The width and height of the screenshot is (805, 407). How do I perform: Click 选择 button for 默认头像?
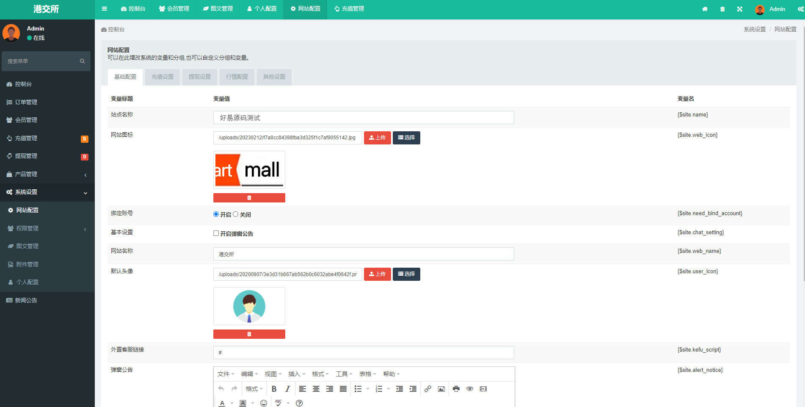[x=406, y=274]
